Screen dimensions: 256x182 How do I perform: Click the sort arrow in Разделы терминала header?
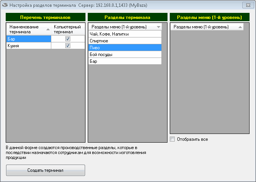(x=158, y=27)
